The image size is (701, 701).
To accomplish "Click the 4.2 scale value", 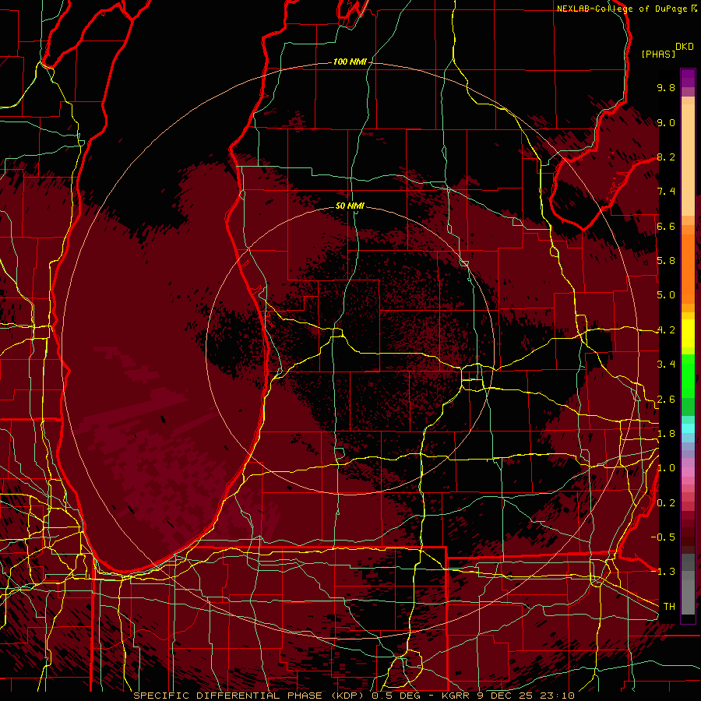I will tap(666, 330).
